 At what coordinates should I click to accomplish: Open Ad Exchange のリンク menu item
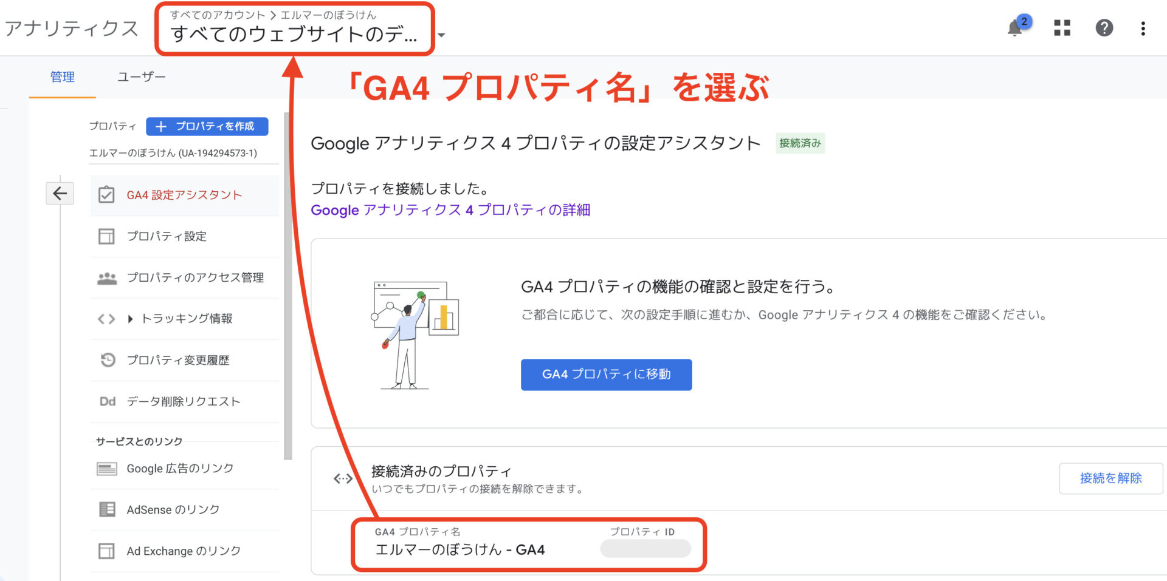[185, 551]
